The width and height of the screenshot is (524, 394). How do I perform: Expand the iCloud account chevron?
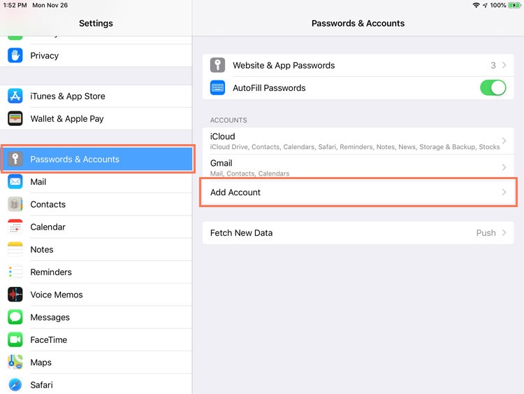[504, 141]
